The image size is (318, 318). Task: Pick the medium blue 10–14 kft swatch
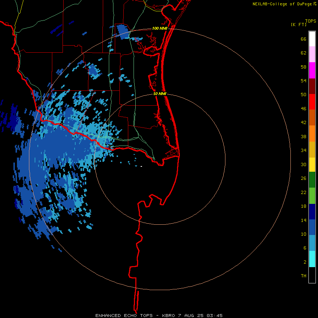click(x=312, y=227)
